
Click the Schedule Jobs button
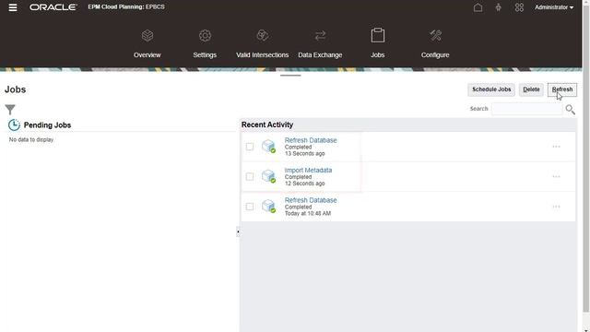491,89
